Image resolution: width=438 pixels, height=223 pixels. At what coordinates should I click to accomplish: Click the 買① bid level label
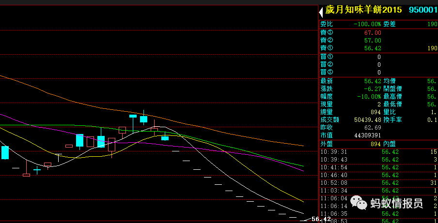pos(327,57)
